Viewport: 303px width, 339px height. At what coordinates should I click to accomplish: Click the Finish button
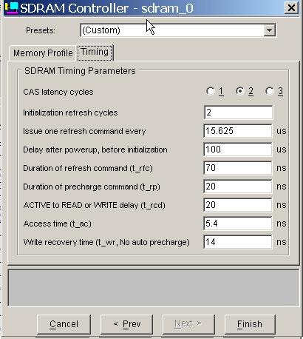tap(250, 324)
